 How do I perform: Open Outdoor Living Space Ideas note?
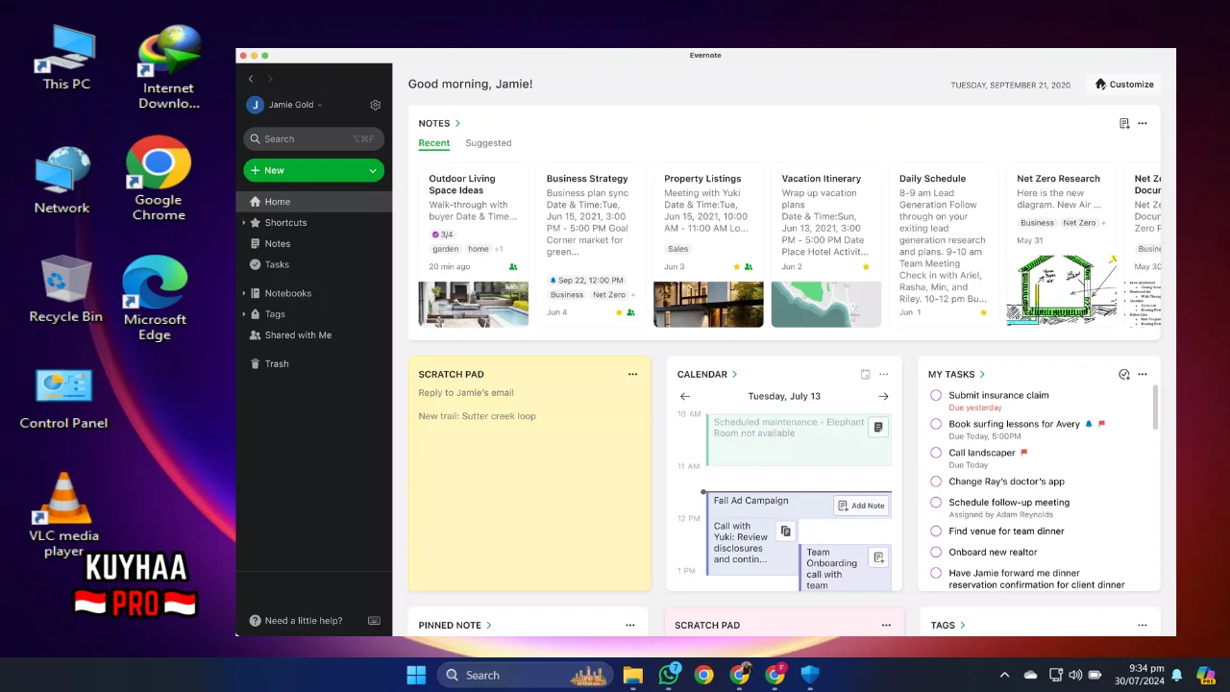coord(473,245)
